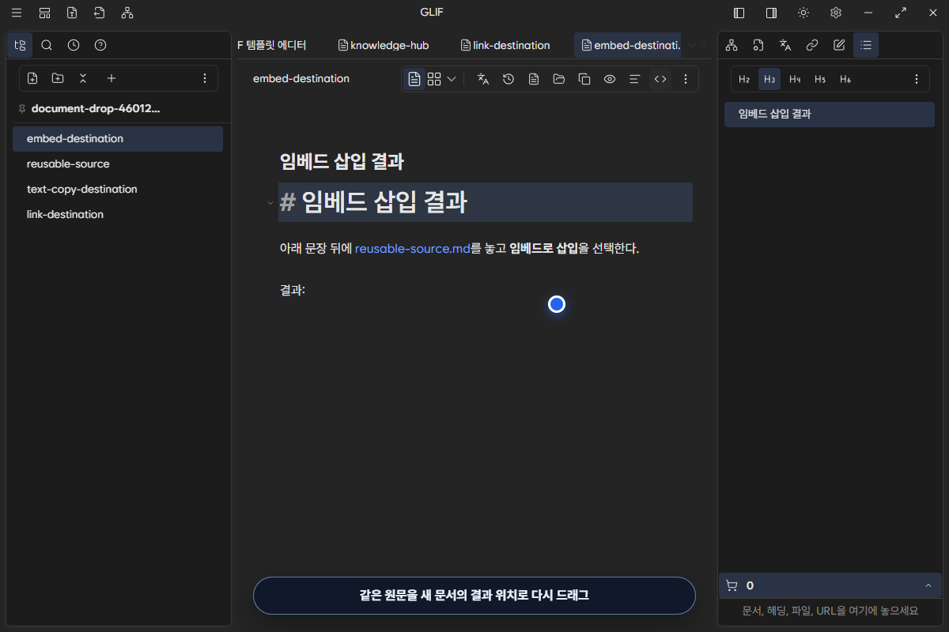Toggle the left sidebar panel
Viewport: 949px width, 632px height.
pyautogui.click(x=739, y=13)
